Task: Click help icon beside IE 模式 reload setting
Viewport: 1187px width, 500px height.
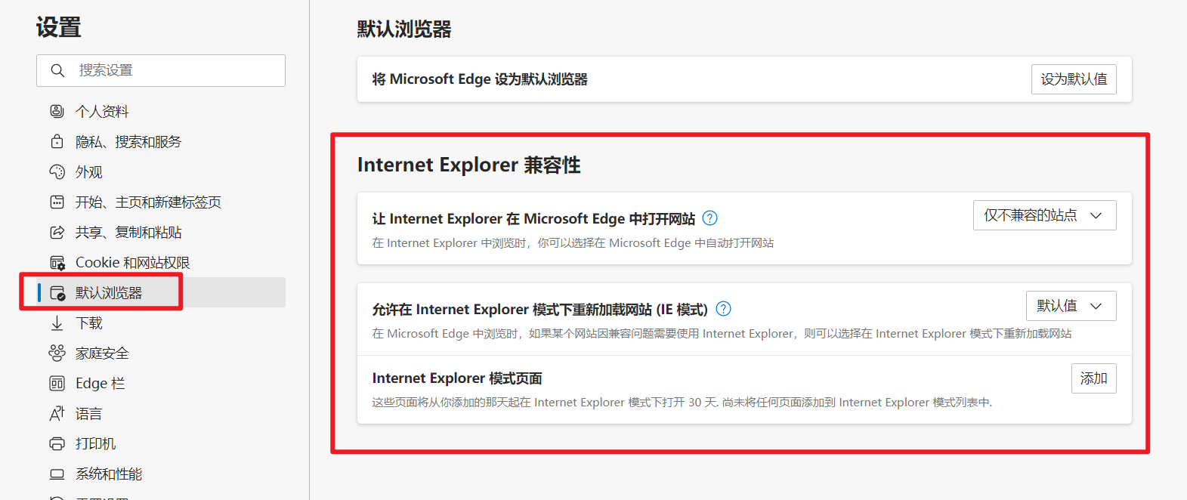Action: point(723,309)
